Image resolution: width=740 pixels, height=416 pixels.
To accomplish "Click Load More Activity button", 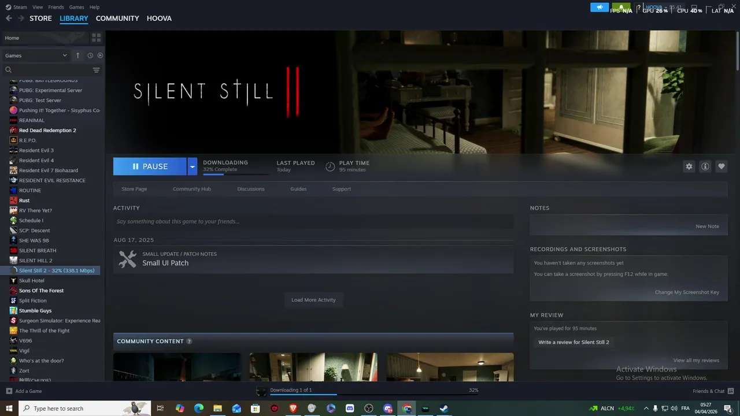I will (313, 300).
